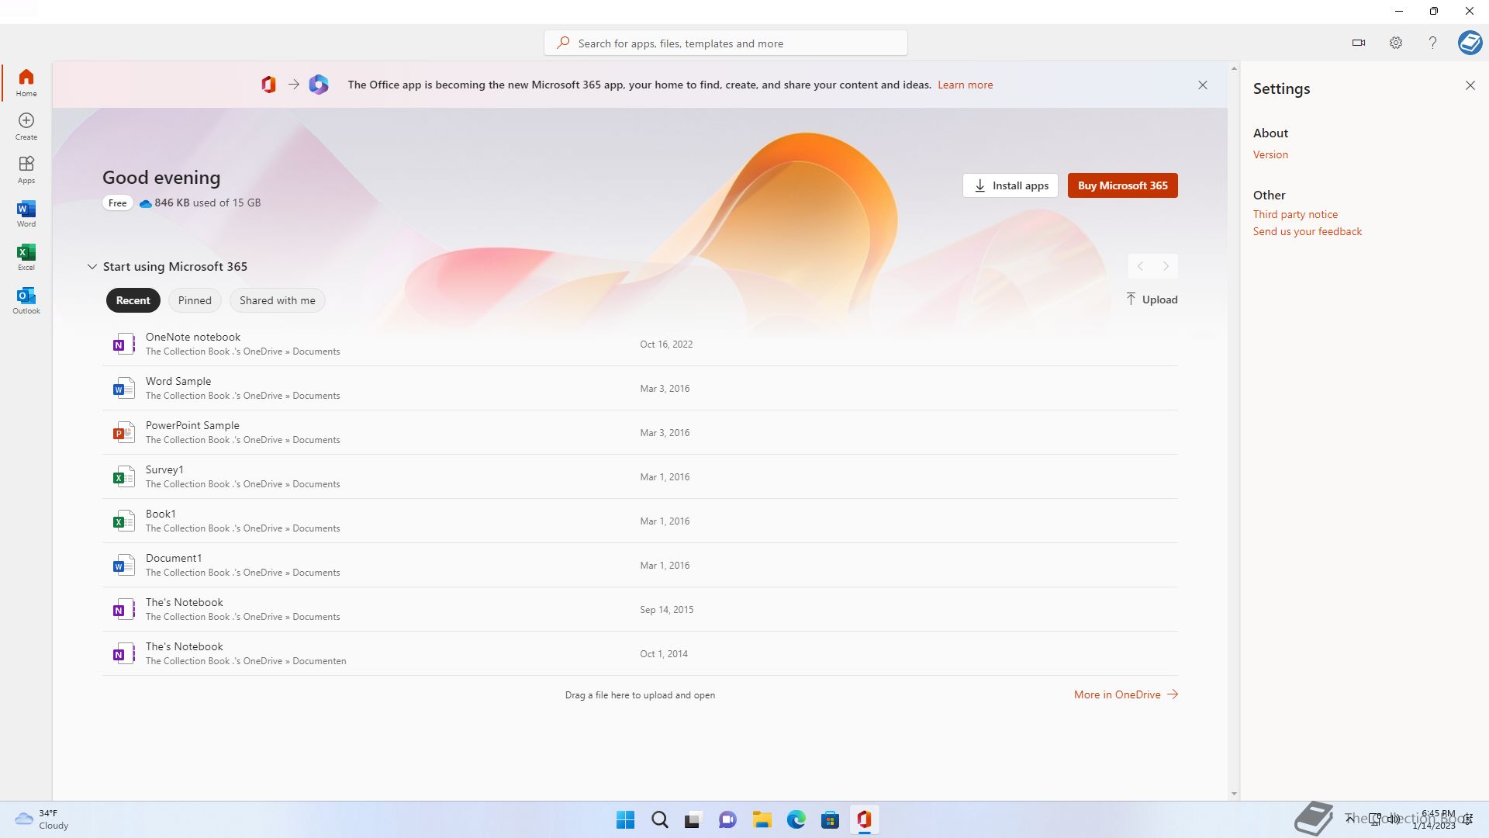This screenshot has width=1489, height=838.
Task: Click Send us your feedback
Action: coord(1308,231)
